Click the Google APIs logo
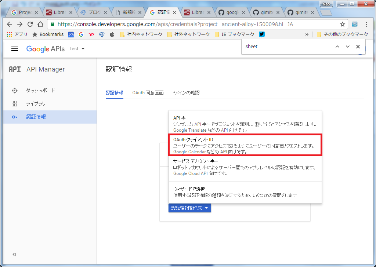The image size is (376, 267). (45, 49)
